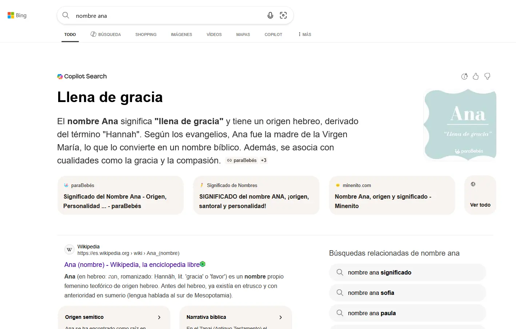This screenshot has height=329, width=516.
Task: Give thumbs down to the Copilot answer
Action: pyautogui.click(x=487, y=76)
